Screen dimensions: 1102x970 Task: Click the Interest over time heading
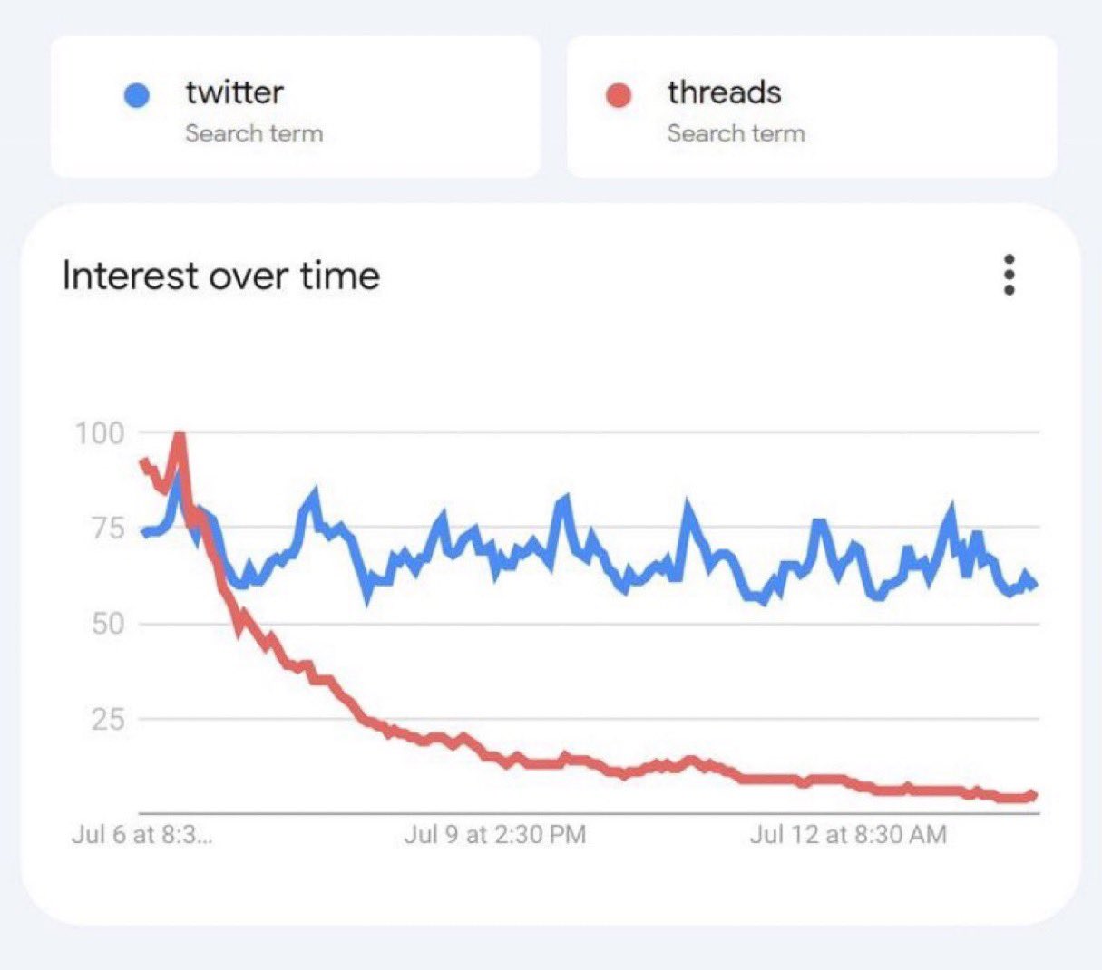(x=220, y=276)
